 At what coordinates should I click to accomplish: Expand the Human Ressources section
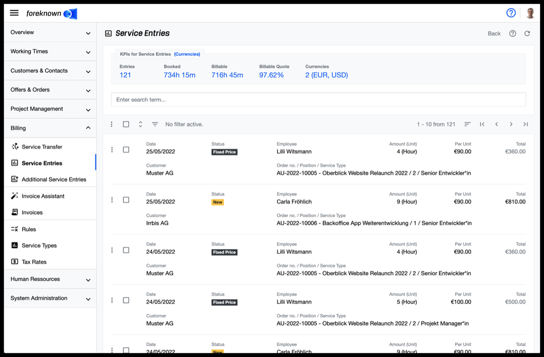click(50, 279)
